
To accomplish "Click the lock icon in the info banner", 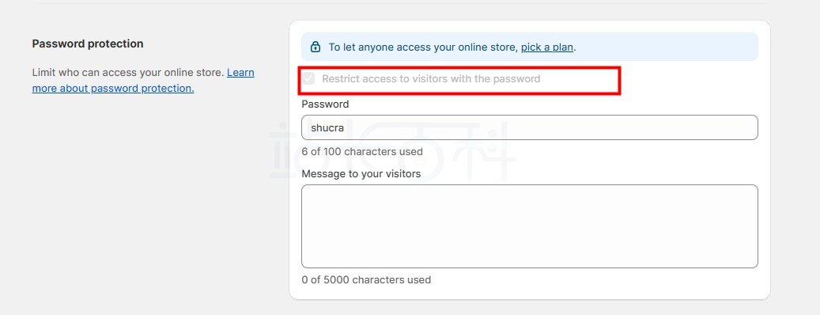I will 316,47.
